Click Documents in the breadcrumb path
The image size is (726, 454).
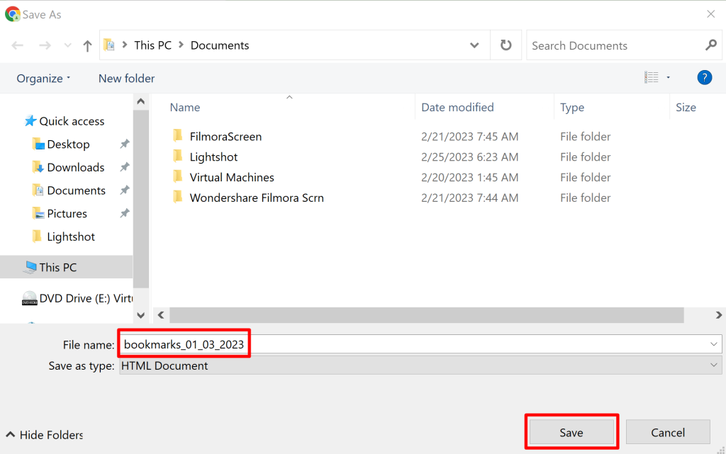pos(219,45)
